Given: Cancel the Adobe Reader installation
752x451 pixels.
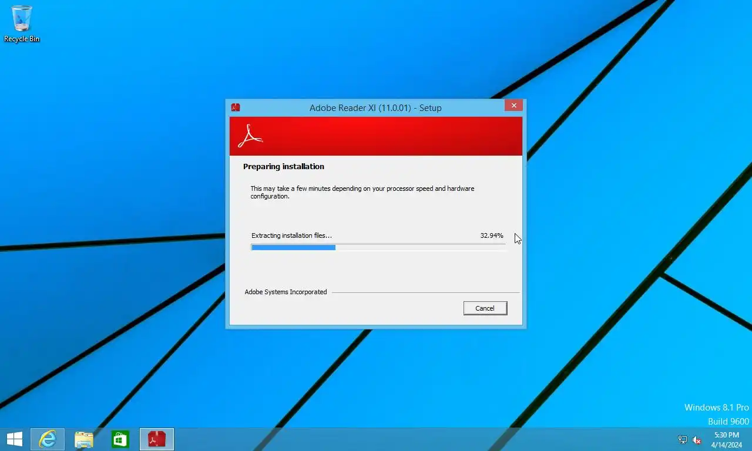Looking at the screenshot, I should 485,308.
